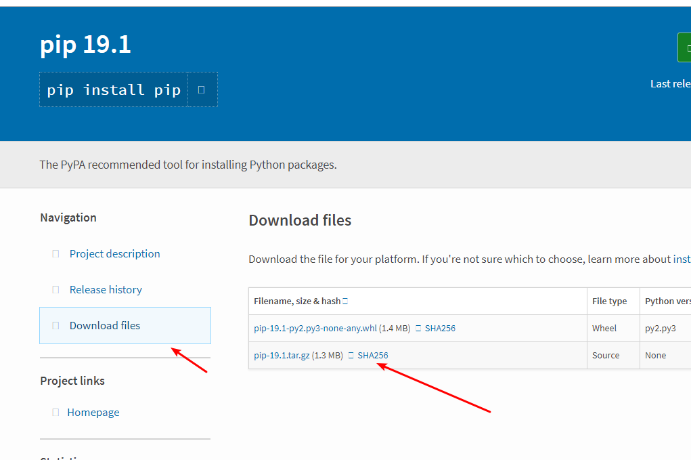Click the Navigation sidebar heading
This screenshot has width=691, height=460.
click(68, 217)
